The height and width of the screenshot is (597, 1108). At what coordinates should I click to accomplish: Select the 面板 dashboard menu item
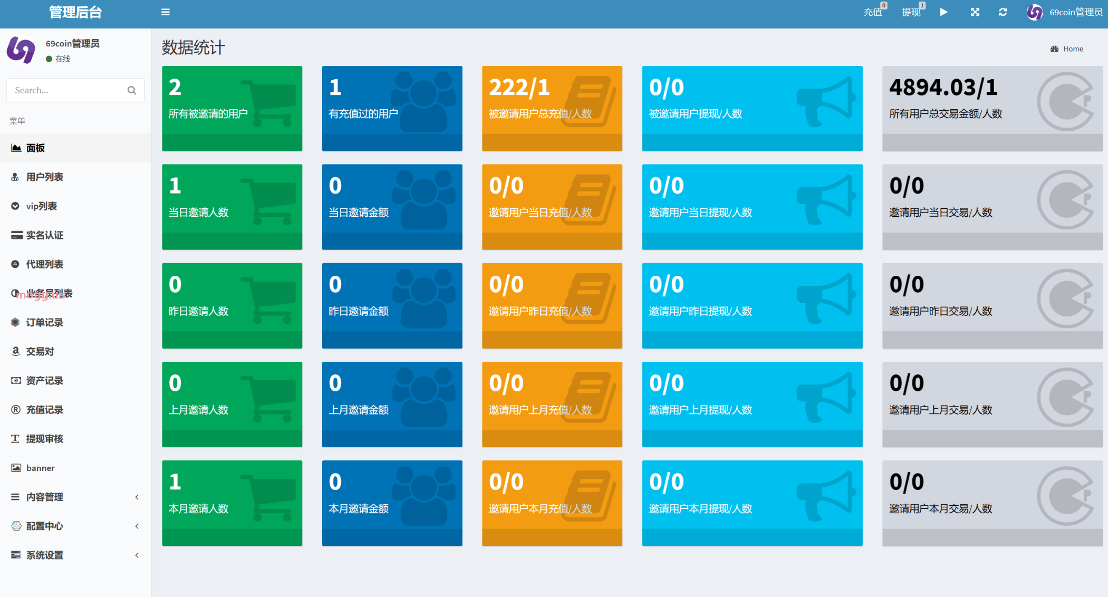click(75, 148)
